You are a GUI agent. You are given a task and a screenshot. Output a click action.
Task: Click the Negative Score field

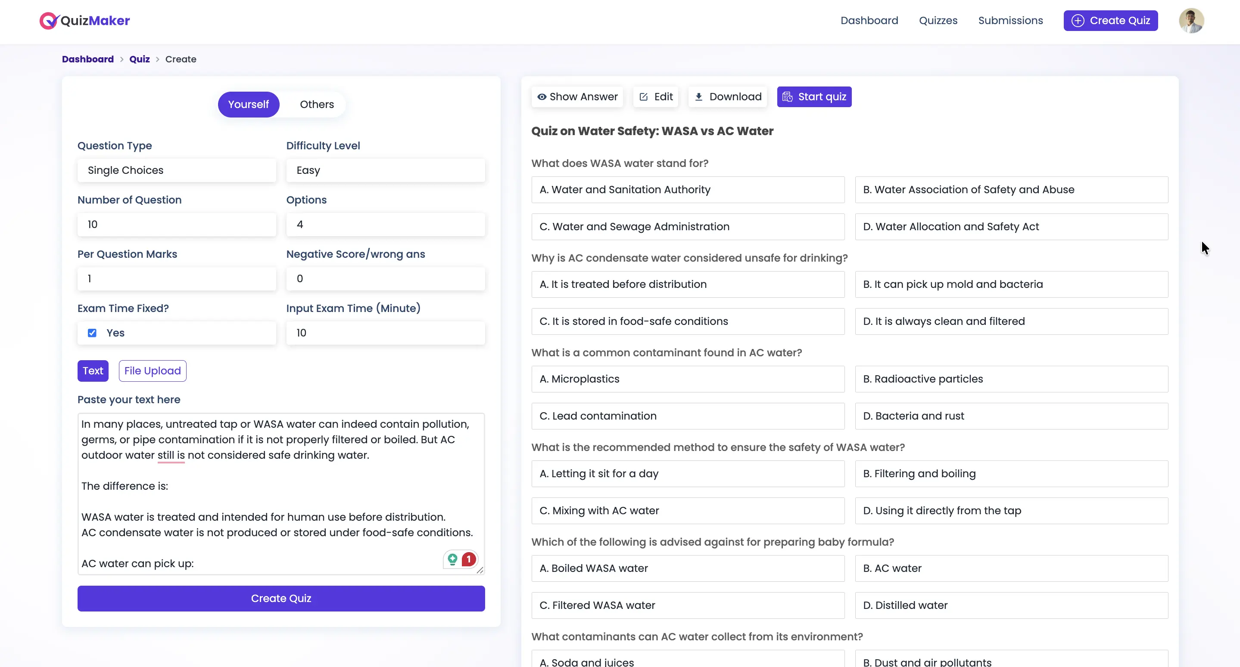386,278
